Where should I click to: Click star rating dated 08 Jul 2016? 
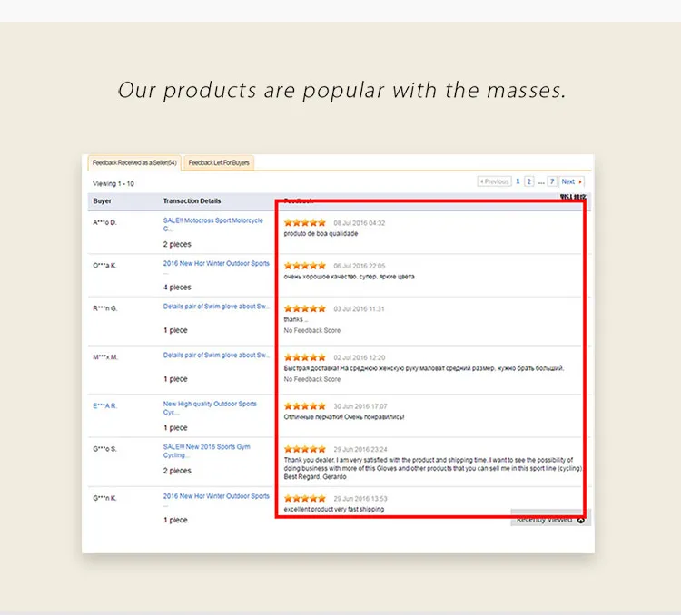click(304, 222)
